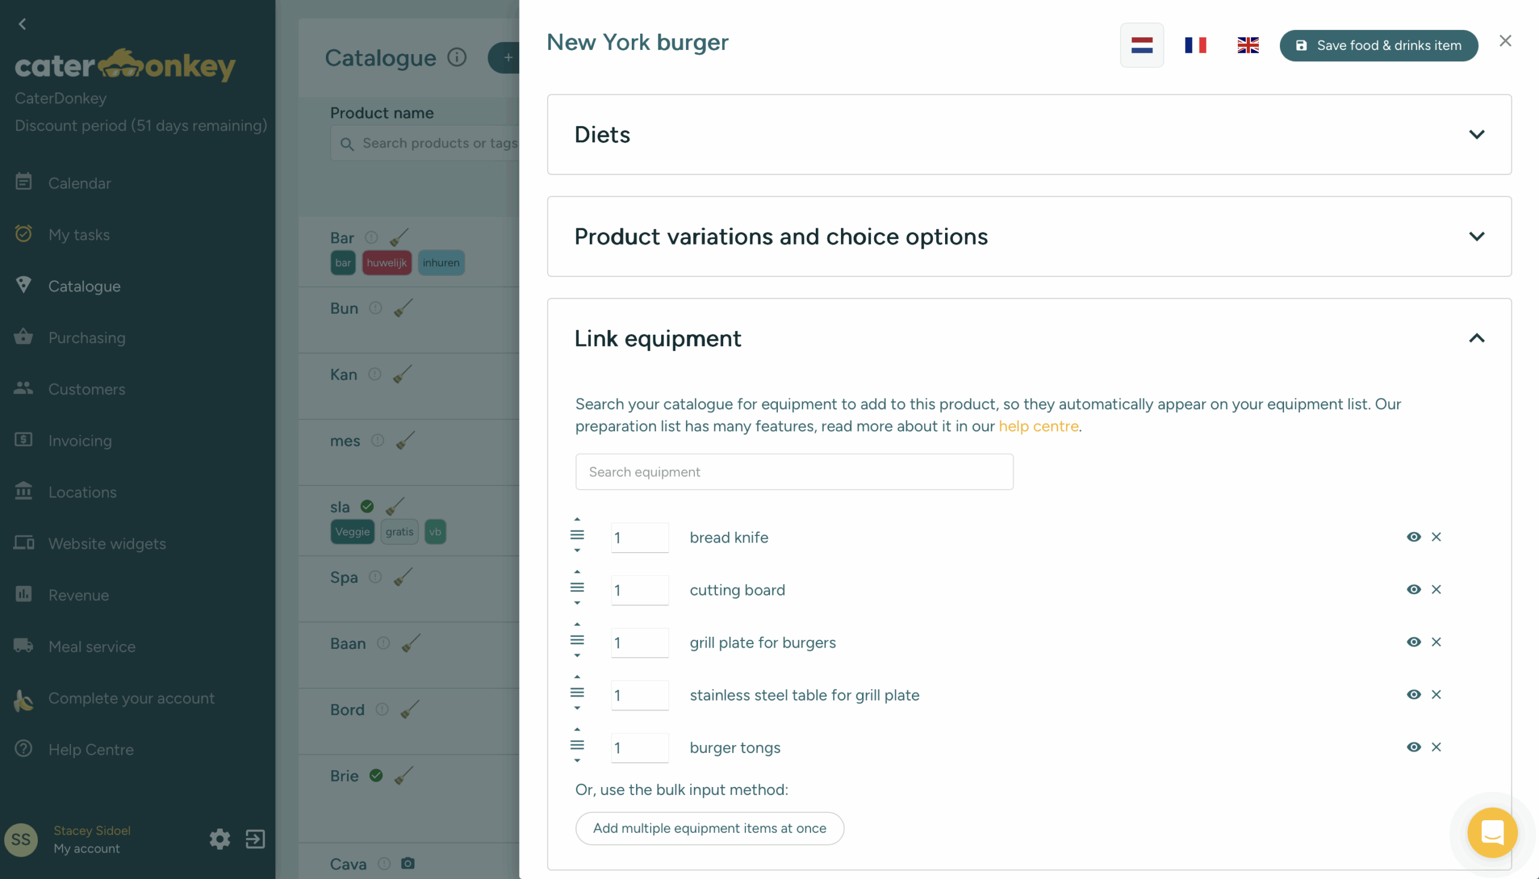Click the Search equipment field

[x=794, y=472]
